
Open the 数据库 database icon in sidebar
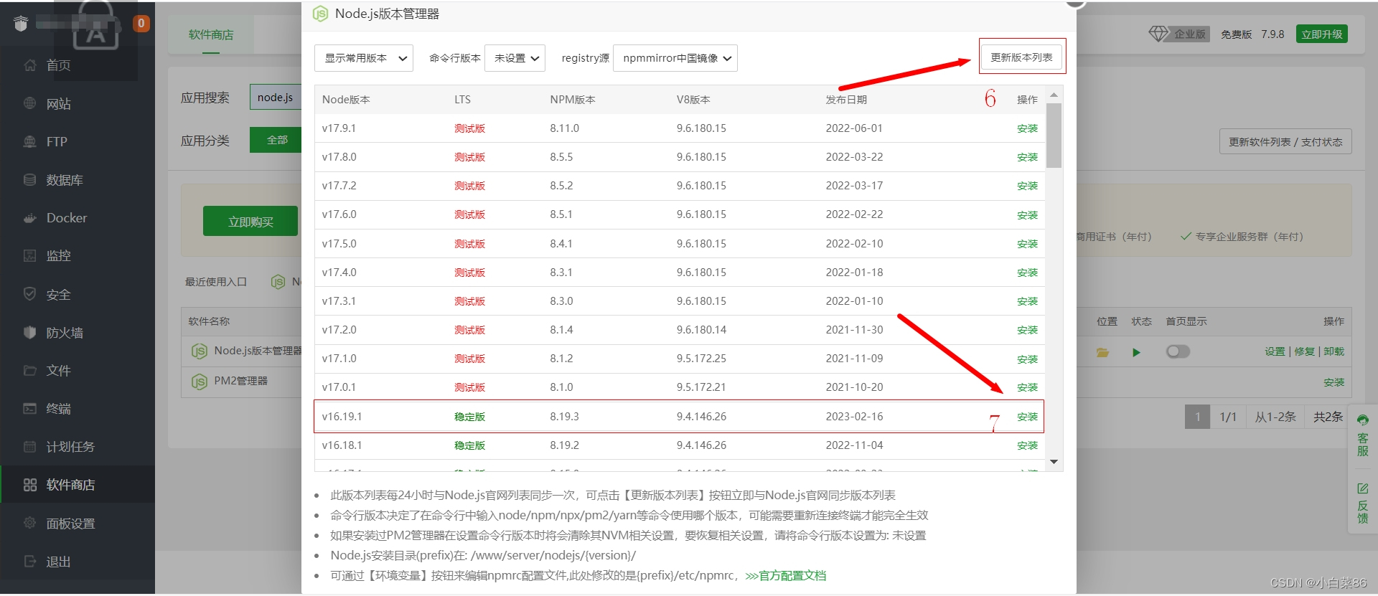29,179
